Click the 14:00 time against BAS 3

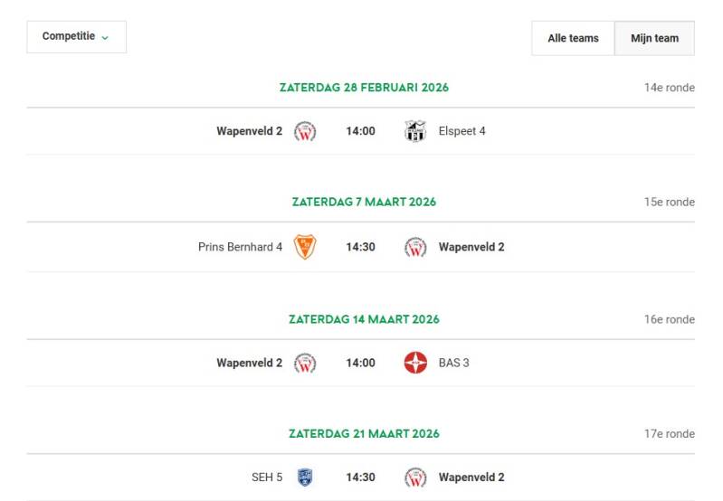[360, 363]
